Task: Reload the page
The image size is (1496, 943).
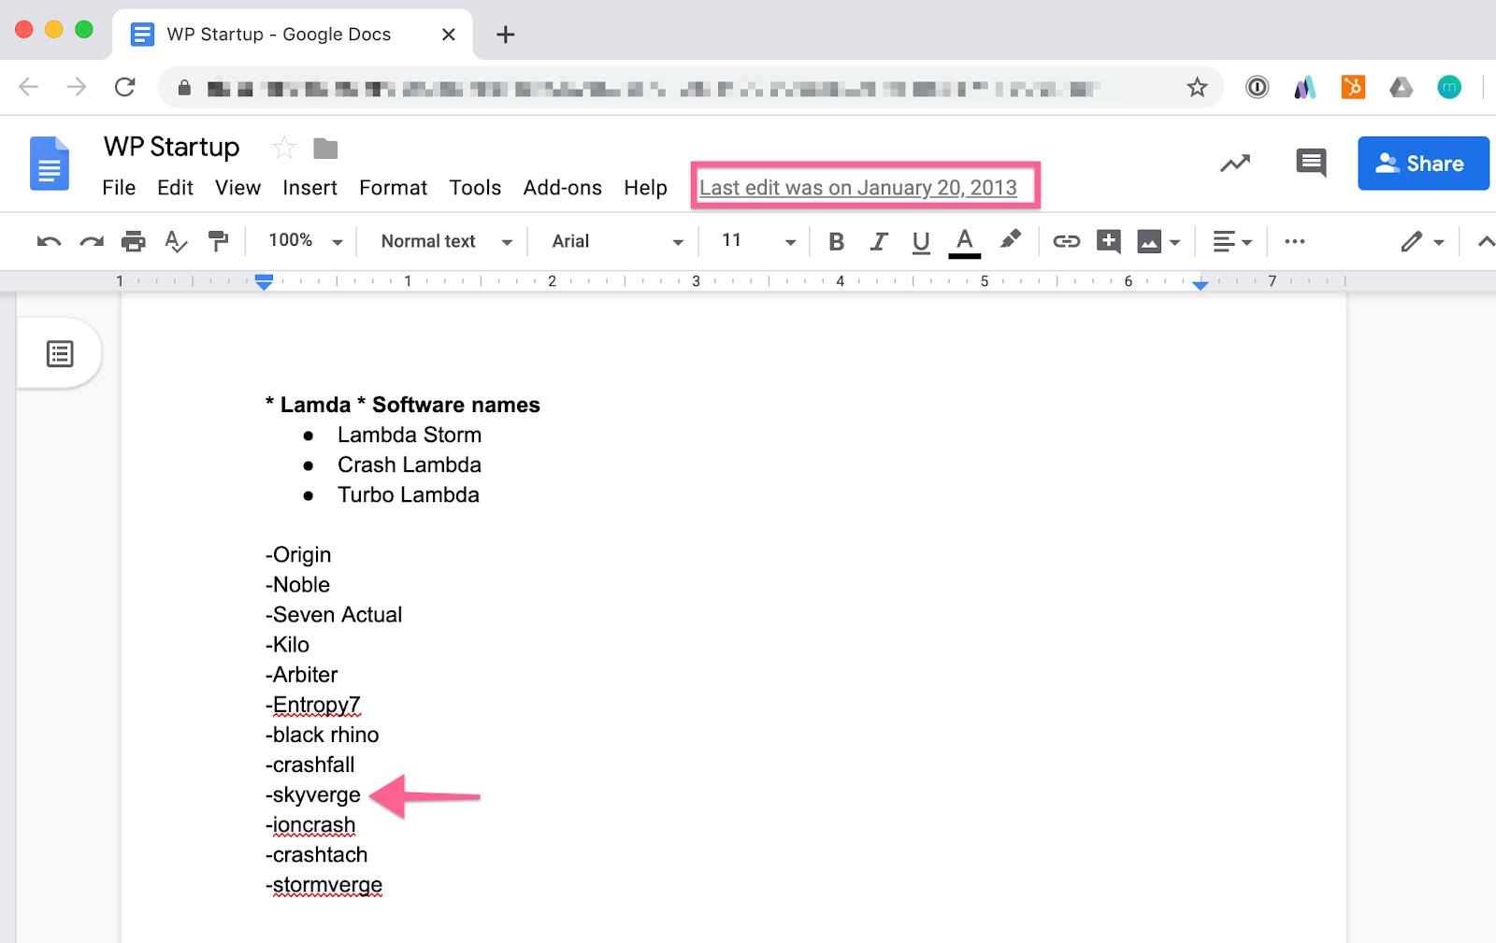Action: [124, 88]
